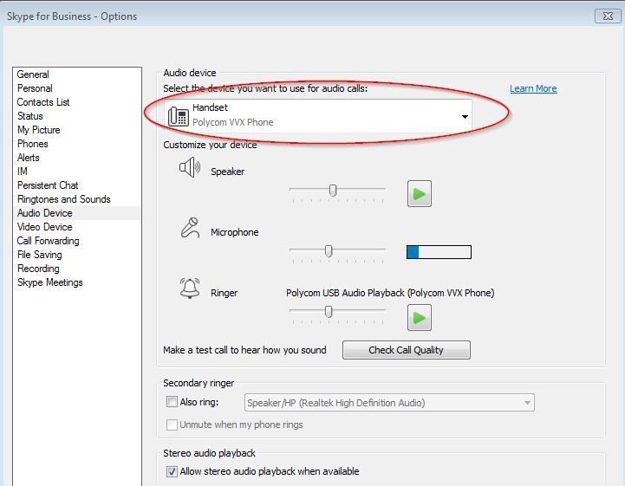
Task: Click the Handset Polycom VVX Phone field
Action: pyautogui.click(x=318, y=116)
